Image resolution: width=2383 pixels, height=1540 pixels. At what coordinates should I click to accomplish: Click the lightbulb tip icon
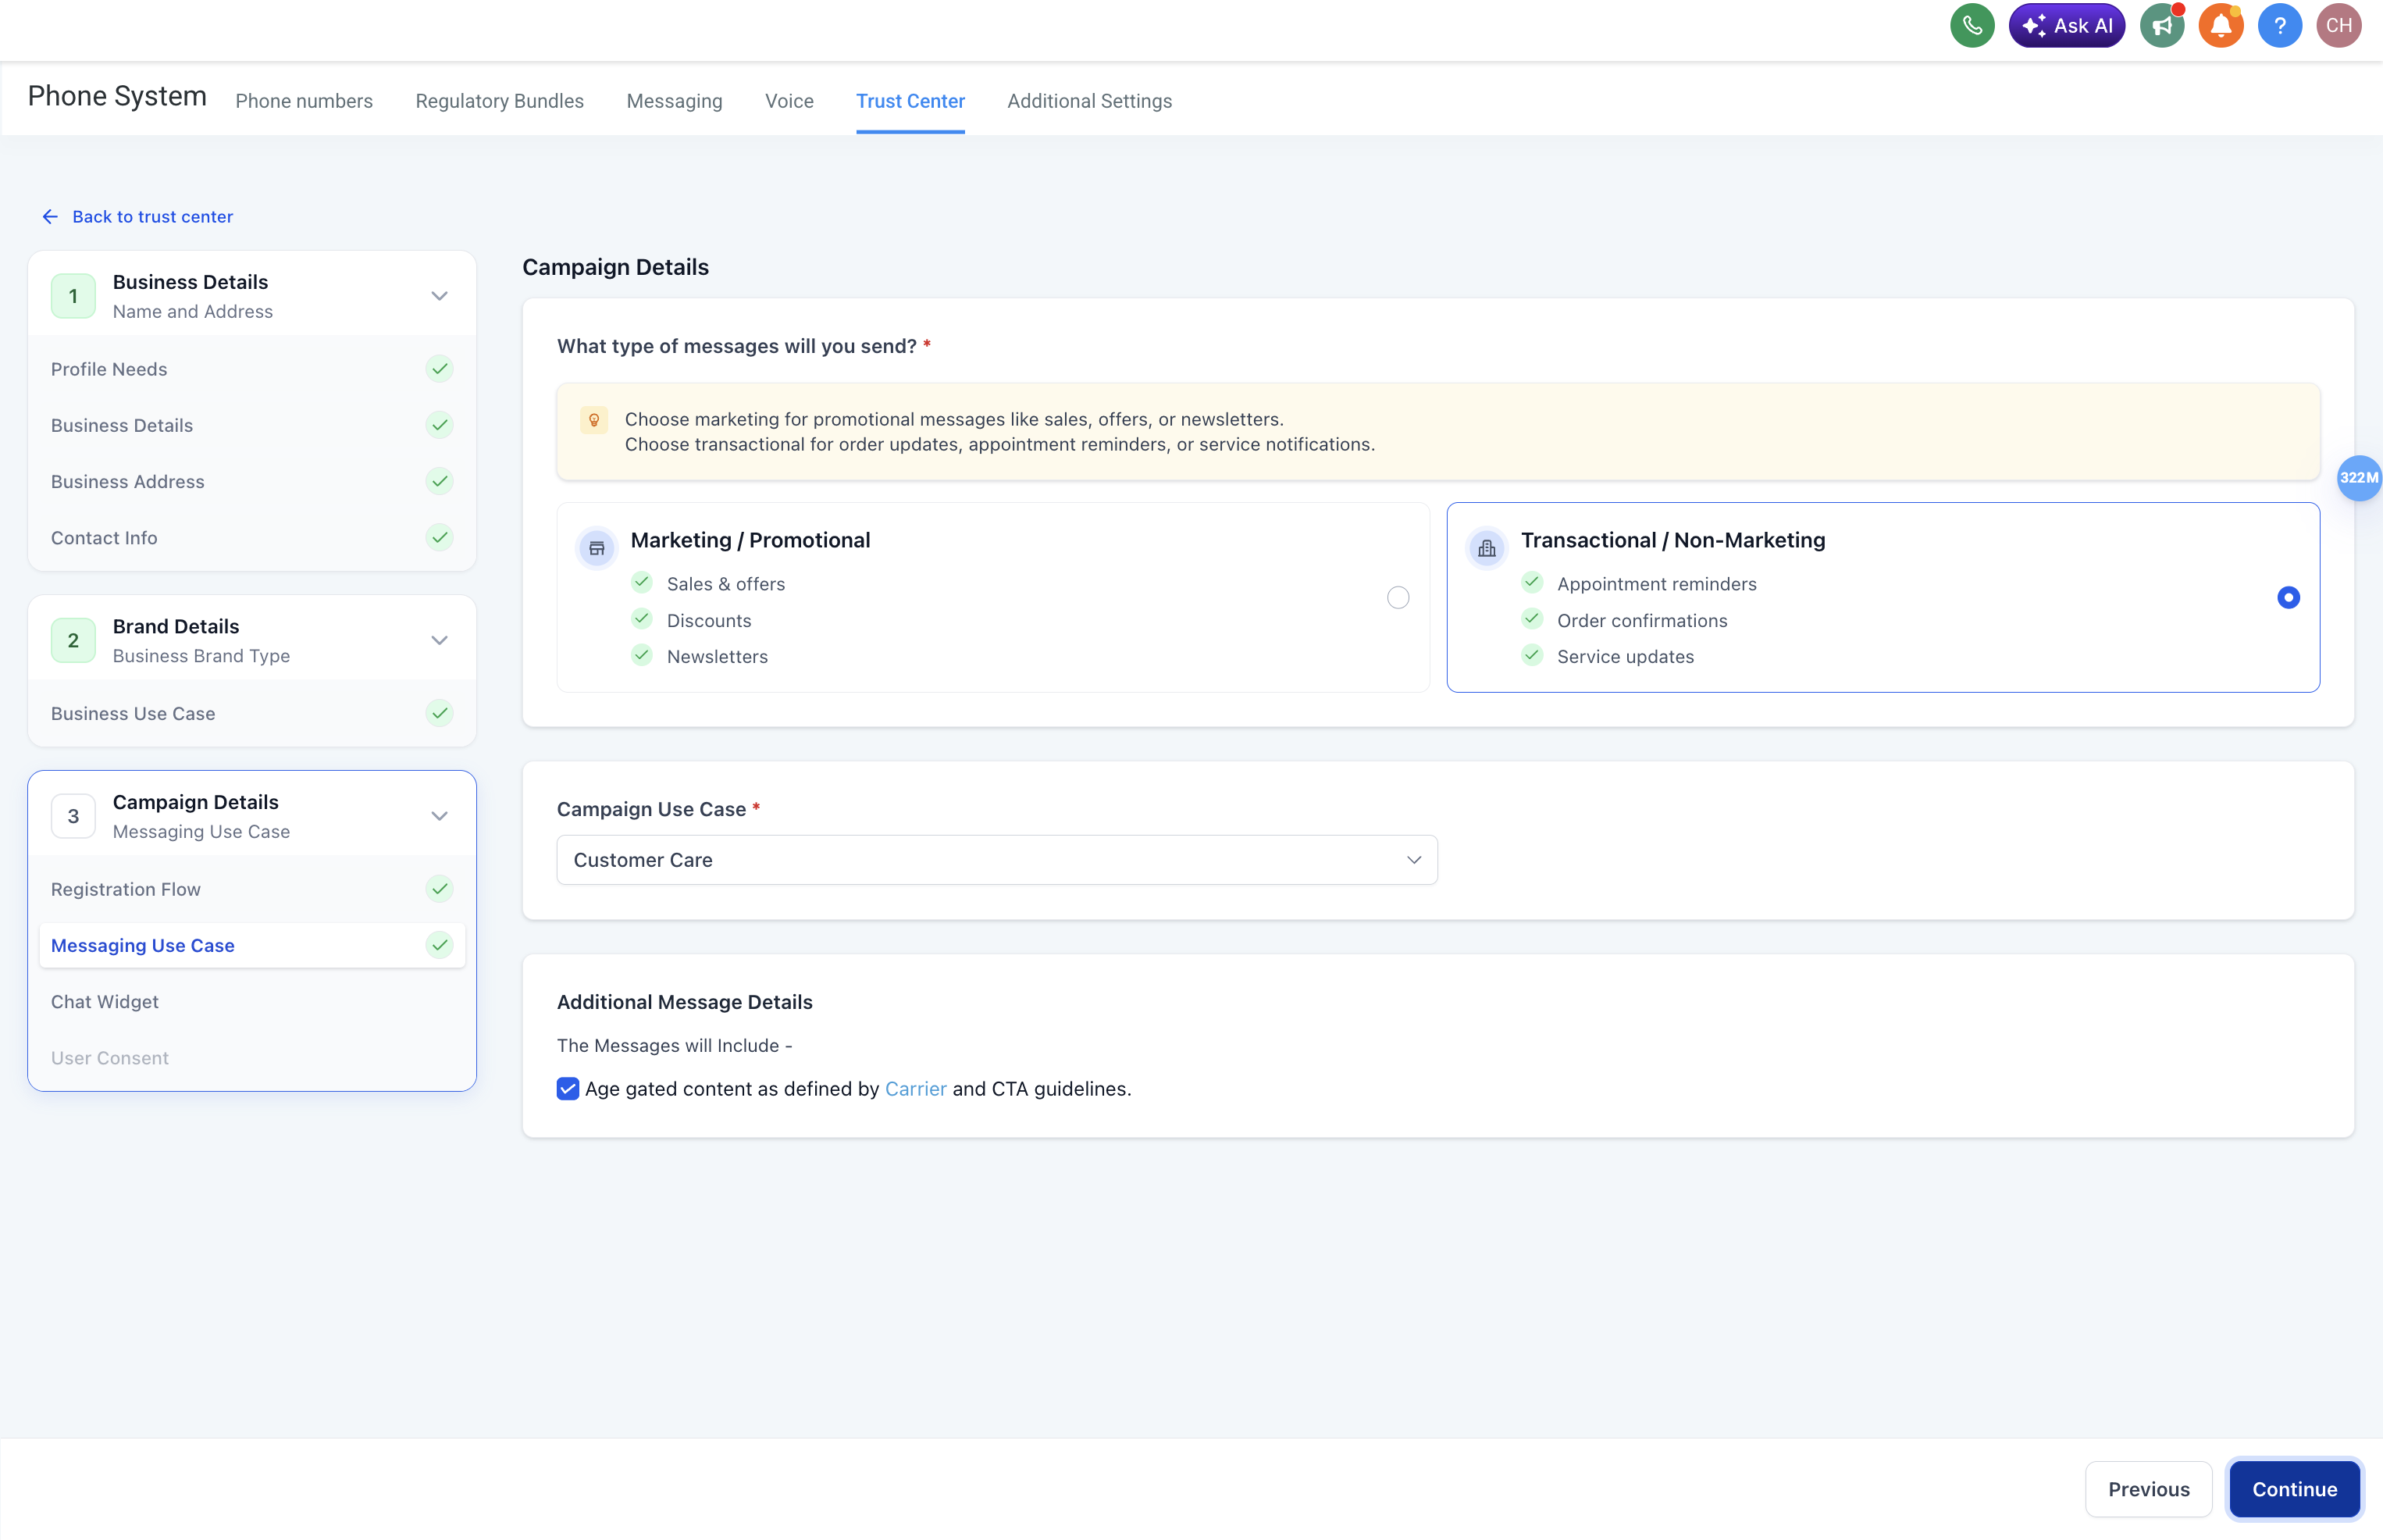(x=593, y=420)
